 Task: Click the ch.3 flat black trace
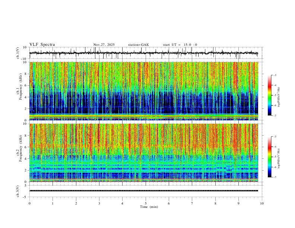[144, 191]
